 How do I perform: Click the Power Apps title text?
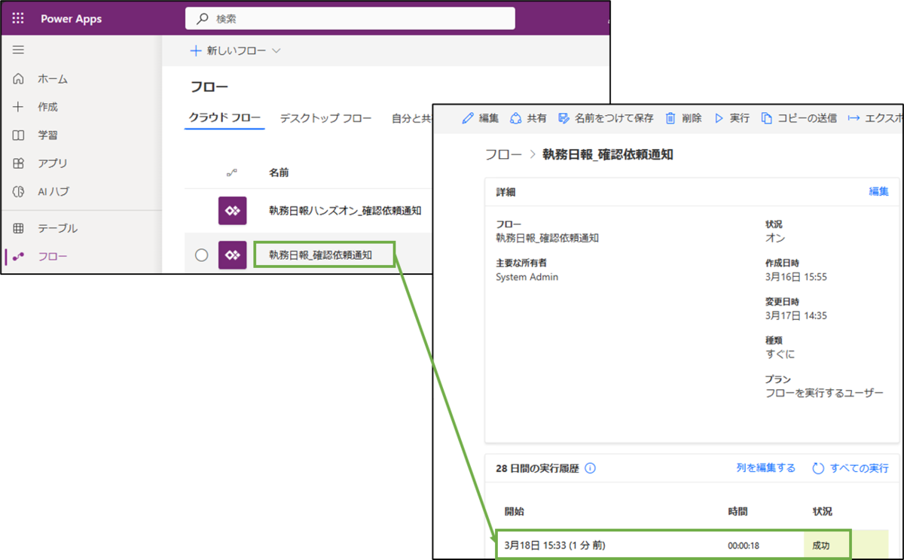[x=72, y=18]
